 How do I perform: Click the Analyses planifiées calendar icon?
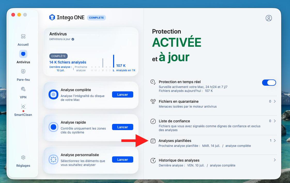(153, 141)
